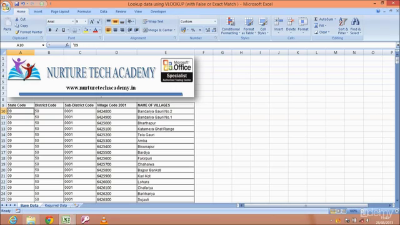The width and height of the screenshot is (400, 225).
Task: Open Google Chrome from taskbar
Action: [49, 219]
